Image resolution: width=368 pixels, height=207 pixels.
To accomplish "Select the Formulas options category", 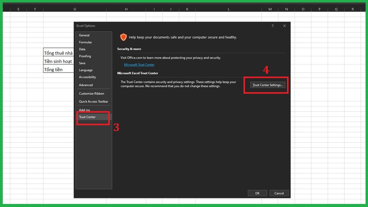I will (85, 42).
